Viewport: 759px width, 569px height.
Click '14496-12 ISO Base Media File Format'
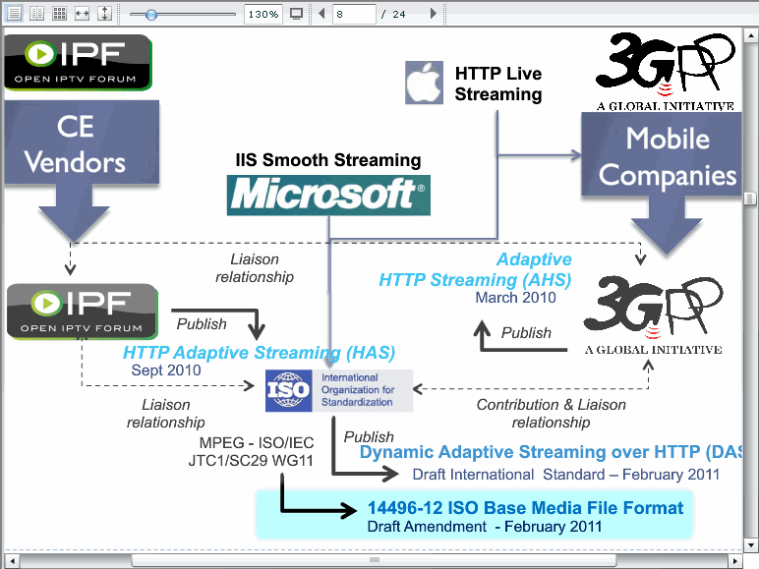(x=525, y=507)
